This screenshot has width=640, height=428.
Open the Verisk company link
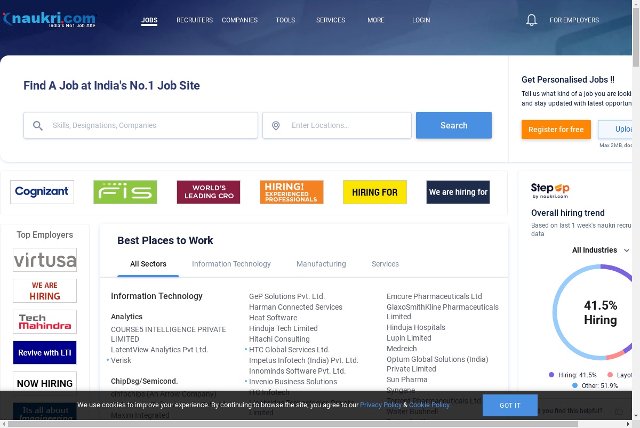pyautogui.click(x=121, y=360)
